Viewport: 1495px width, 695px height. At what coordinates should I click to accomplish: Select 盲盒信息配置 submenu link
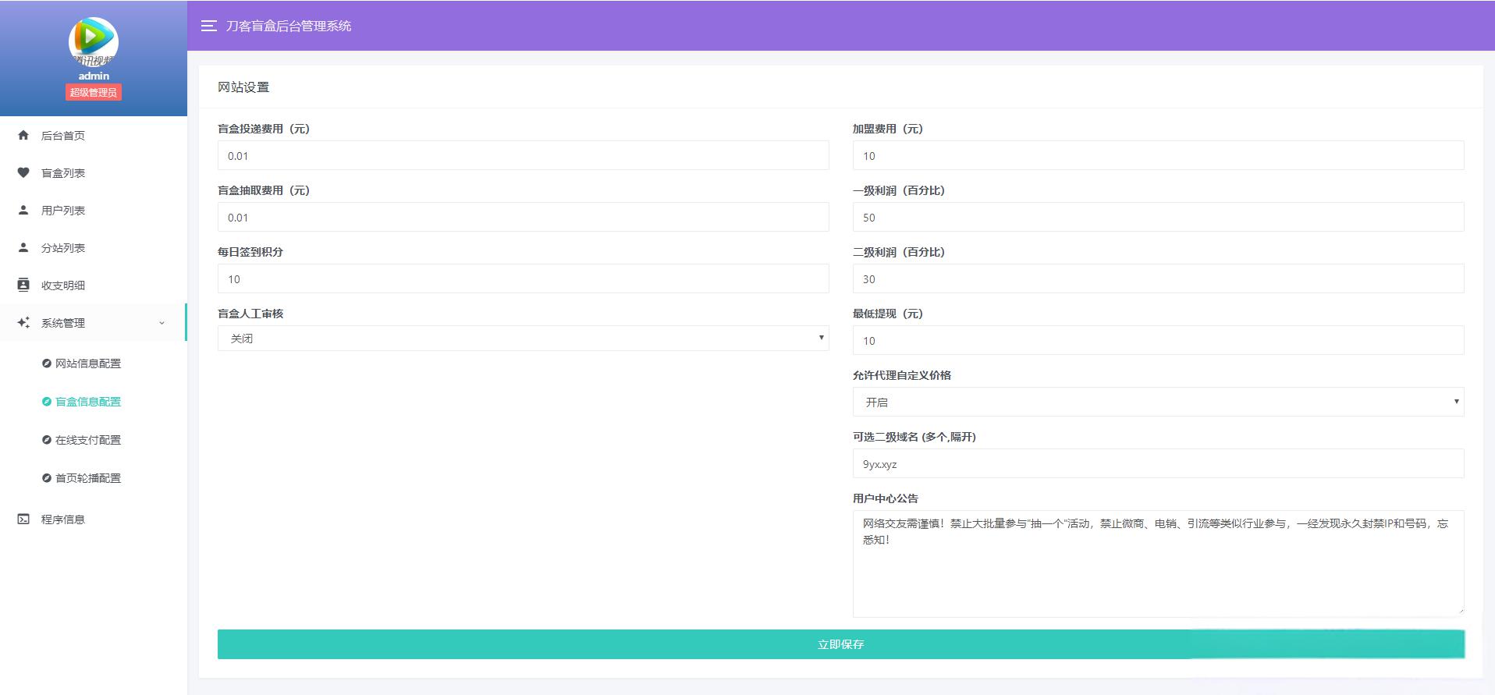(88, 402)
